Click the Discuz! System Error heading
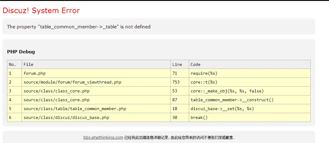 [41, 10]
